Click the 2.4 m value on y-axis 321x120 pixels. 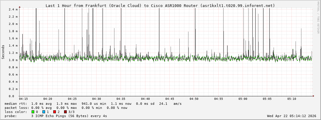click(x=13, y=9)
